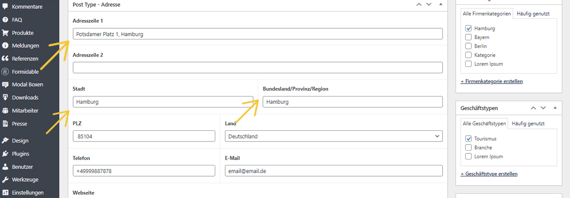Image resolution: width=570 pixels, height=198 pixels.
Task: Click into the Adresszeile 2 field
Action: click(258, 67)
